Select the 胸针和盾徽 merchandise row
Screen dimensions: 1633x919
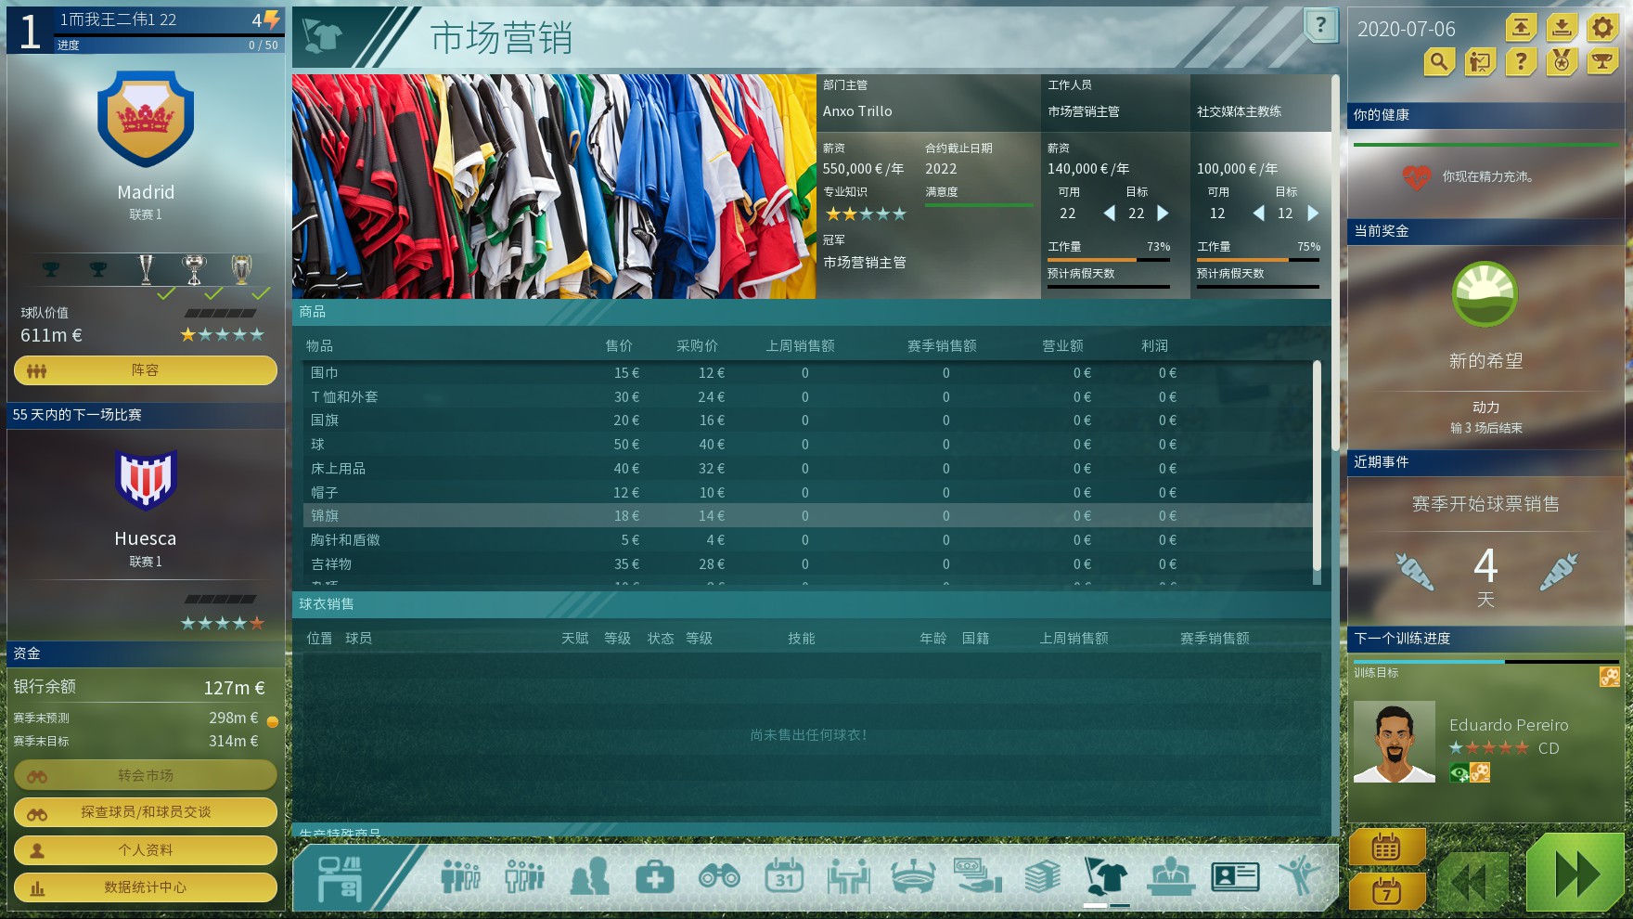coord(807,540)
